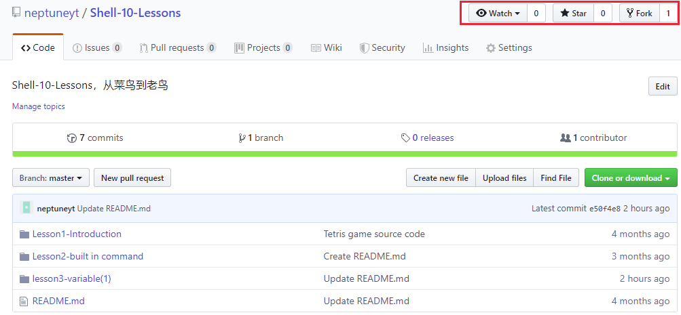
Task: Click the Edit description button
Action: [x=663, y=86]
